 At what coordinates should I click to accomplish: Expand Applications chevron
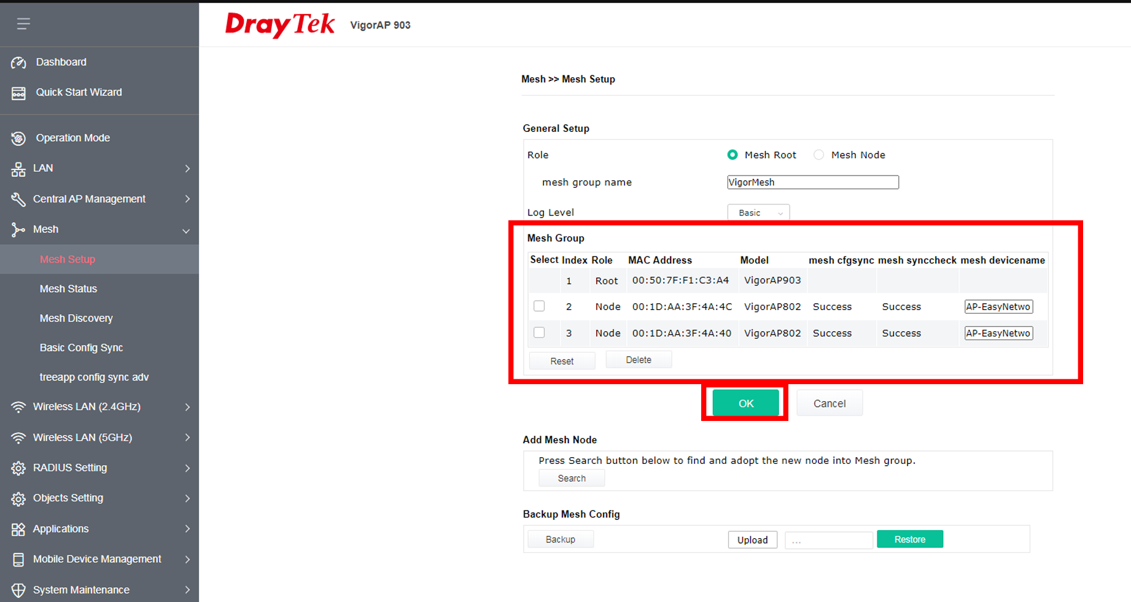click(x=187, y=529)
